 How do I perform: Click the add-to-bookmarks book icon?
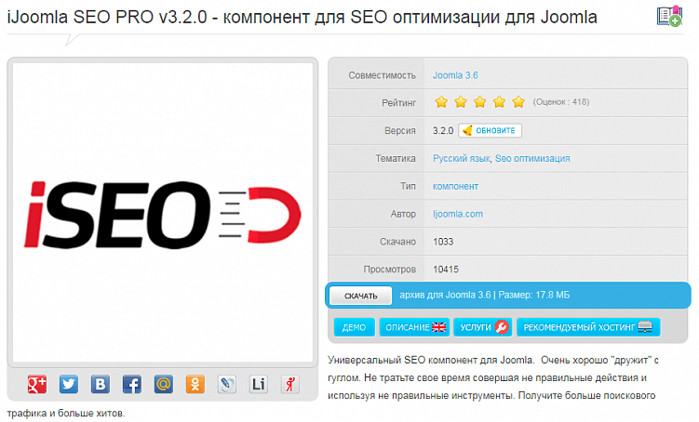669,16
